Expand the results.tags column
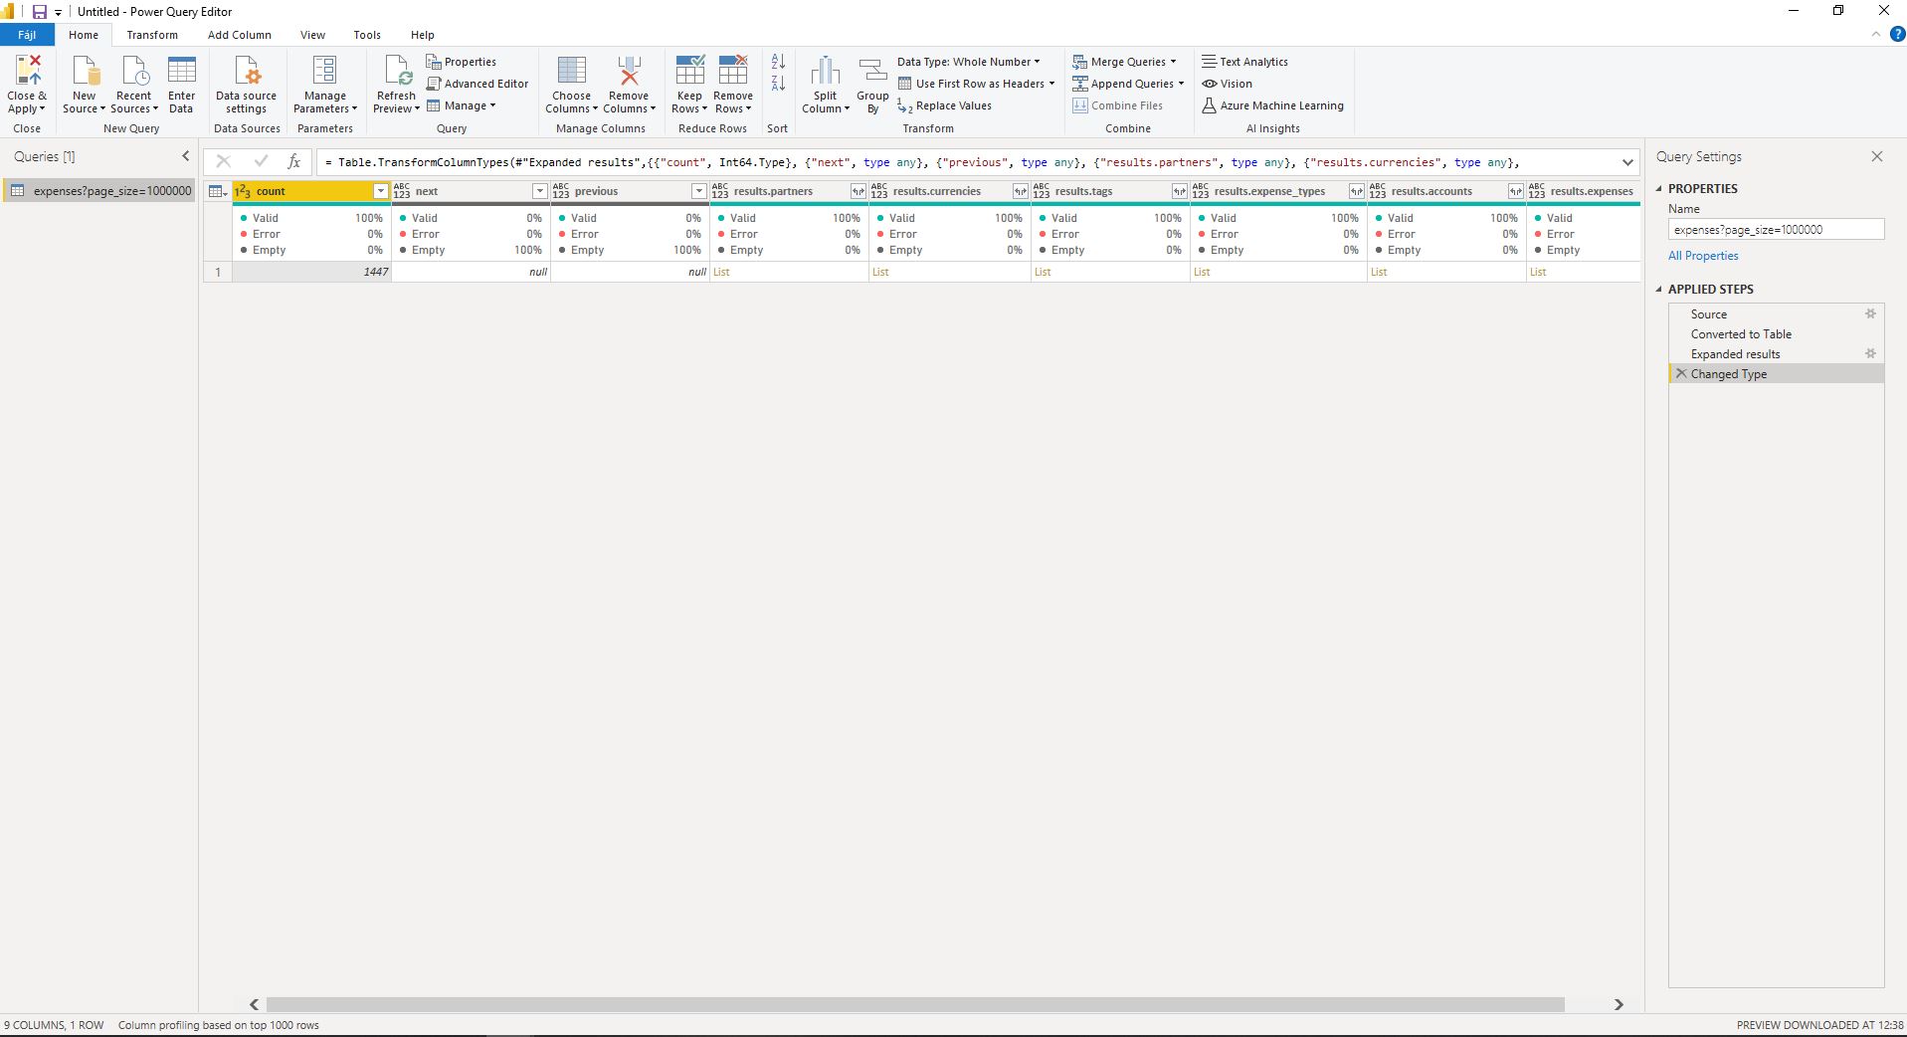 point(1179,191)
